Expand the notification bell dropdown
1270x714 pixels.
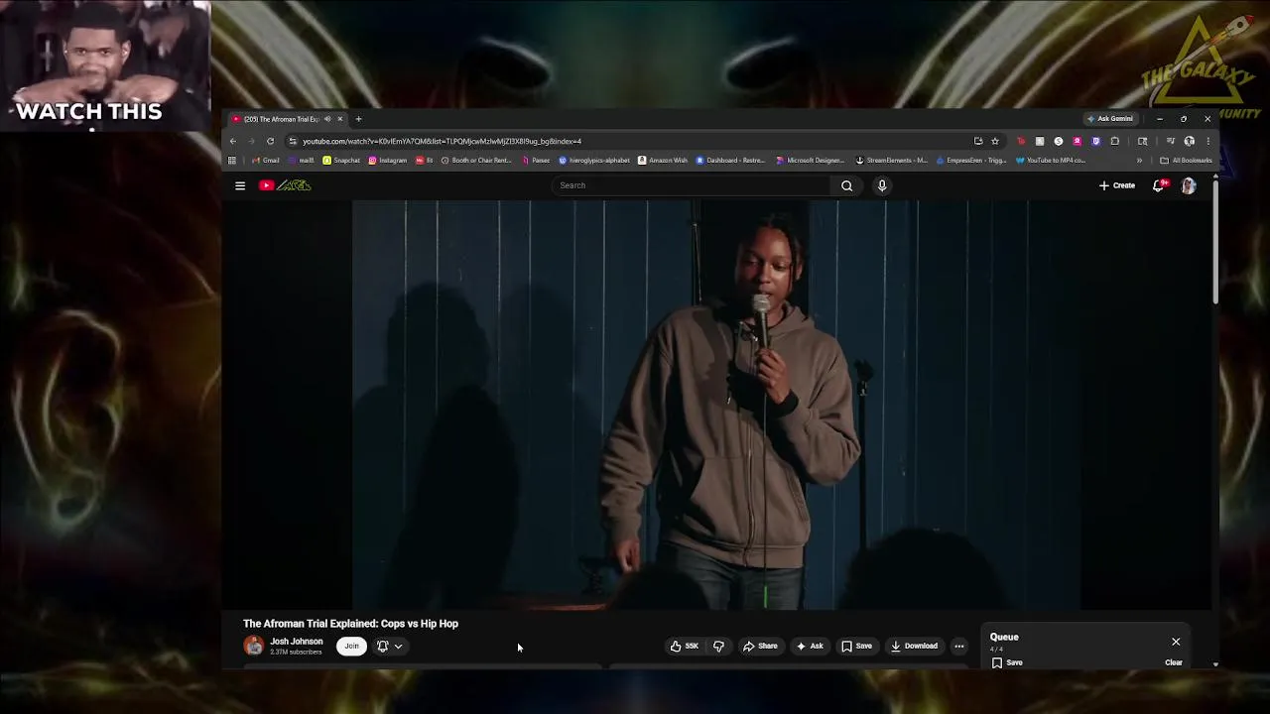390,647
